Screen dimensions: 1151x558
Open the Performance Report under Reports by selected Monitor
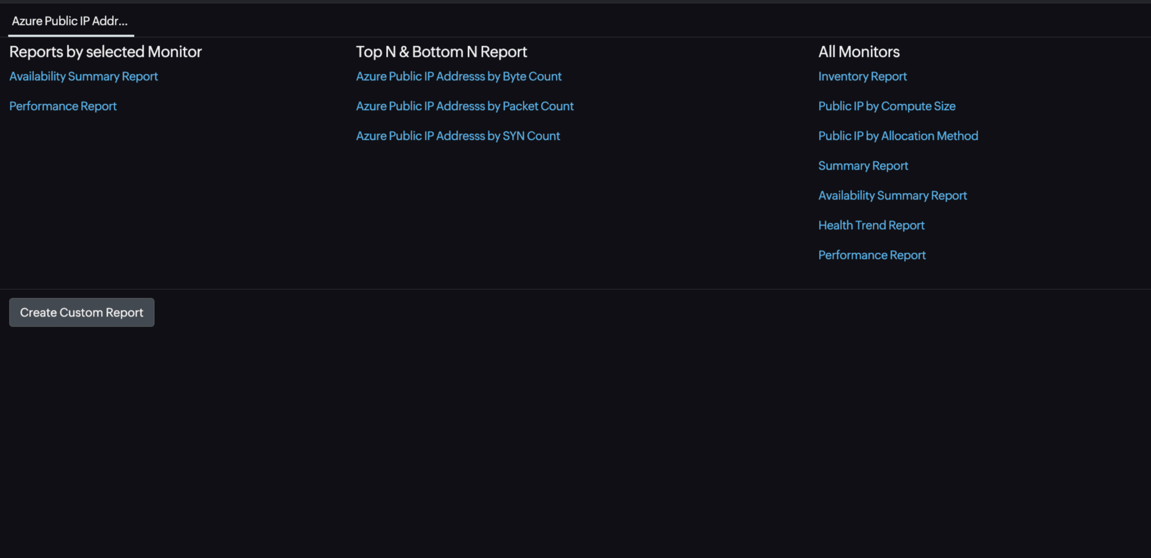(63, 106)
